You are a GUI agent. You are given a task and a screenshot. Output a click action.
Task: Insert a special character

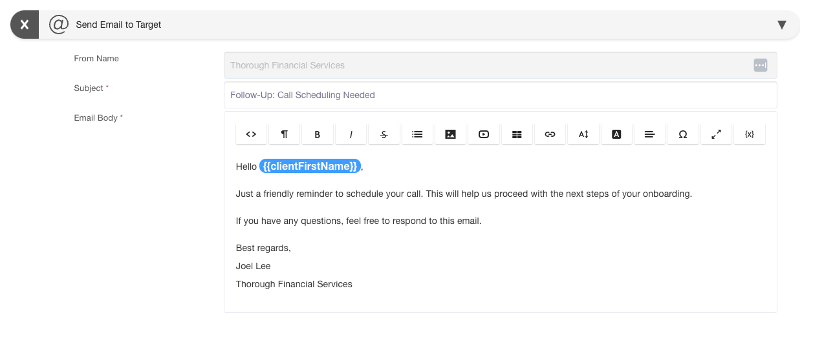[x=683, y=134]
